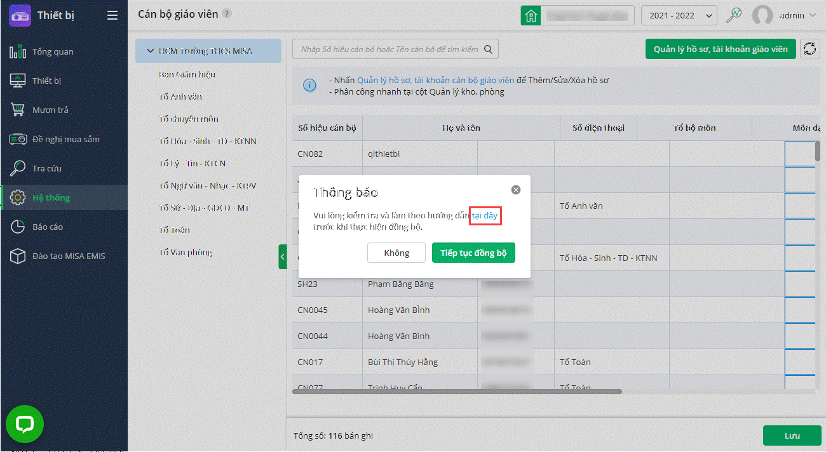Click Không button in the dialog
Screen dimensions: 826x452
click(396, 253)
